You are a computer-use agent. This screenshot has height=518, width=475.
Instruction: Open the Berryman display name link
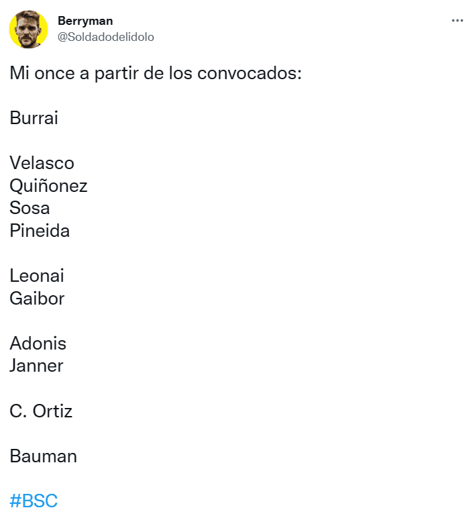coord(85,21)
